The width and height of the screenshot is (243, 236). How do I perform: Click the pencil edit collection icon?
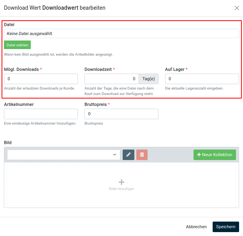click(x=129, y=155)
